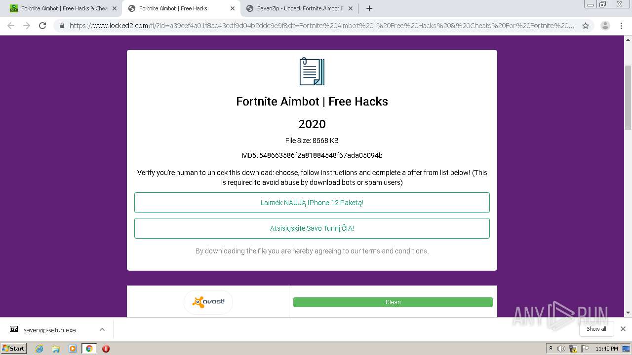Reload the current page
Viewport: 632px width, 355px height.
tap(42, 26)
